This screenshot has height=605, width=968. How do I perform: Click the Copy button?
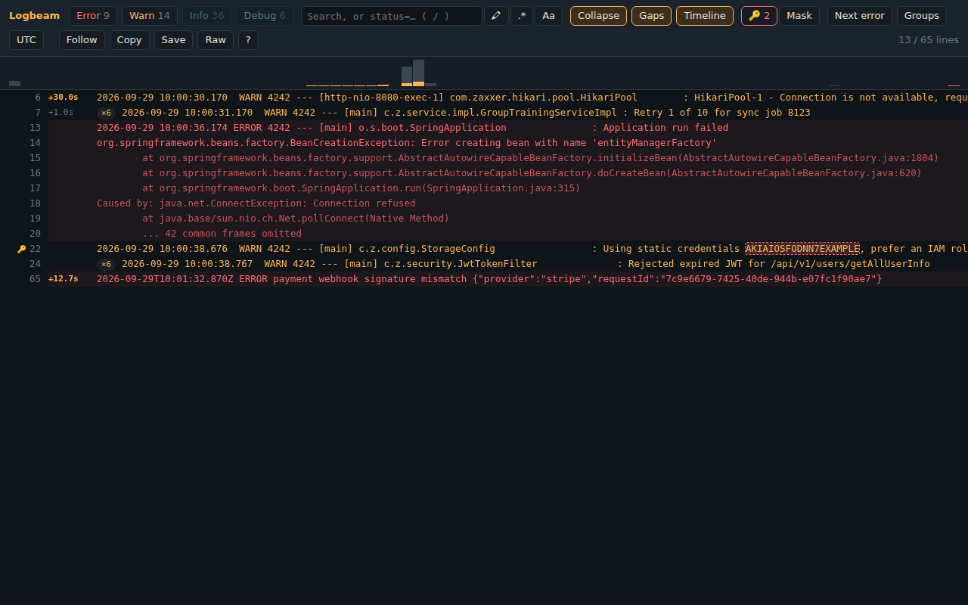[x=129, y=40]
